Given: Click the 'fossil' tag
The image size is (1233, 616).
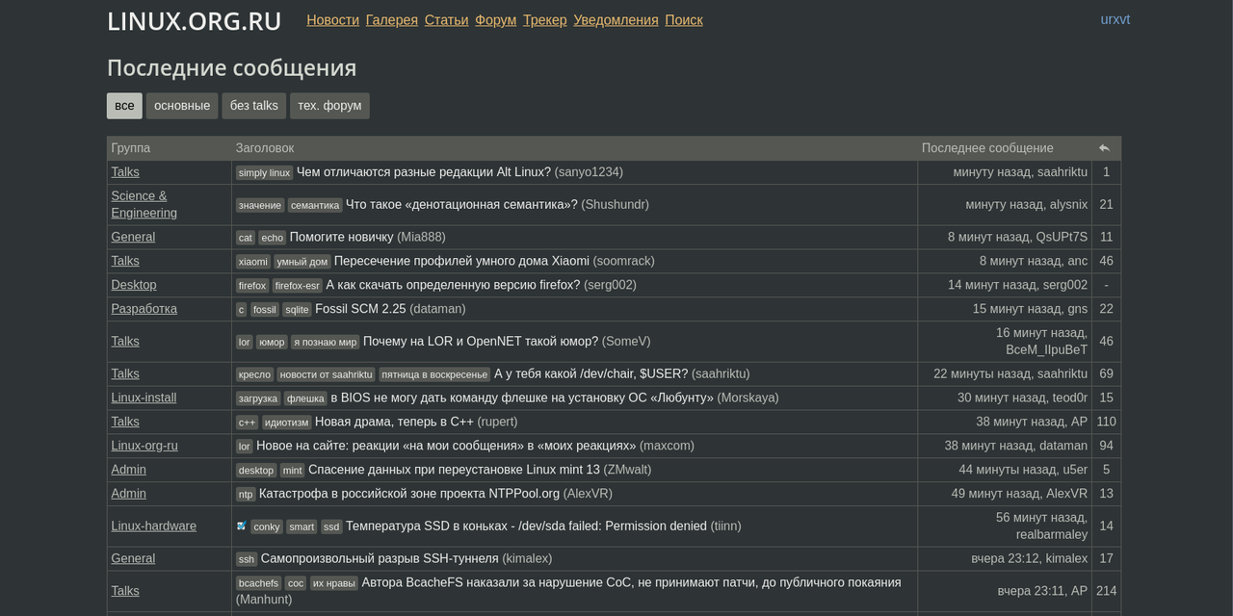Looking at the screenshot, I should [265, 310].
